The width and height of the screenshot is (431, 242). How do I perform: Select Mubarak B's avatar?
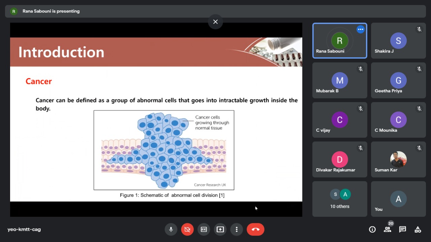[x=340, y=80]
